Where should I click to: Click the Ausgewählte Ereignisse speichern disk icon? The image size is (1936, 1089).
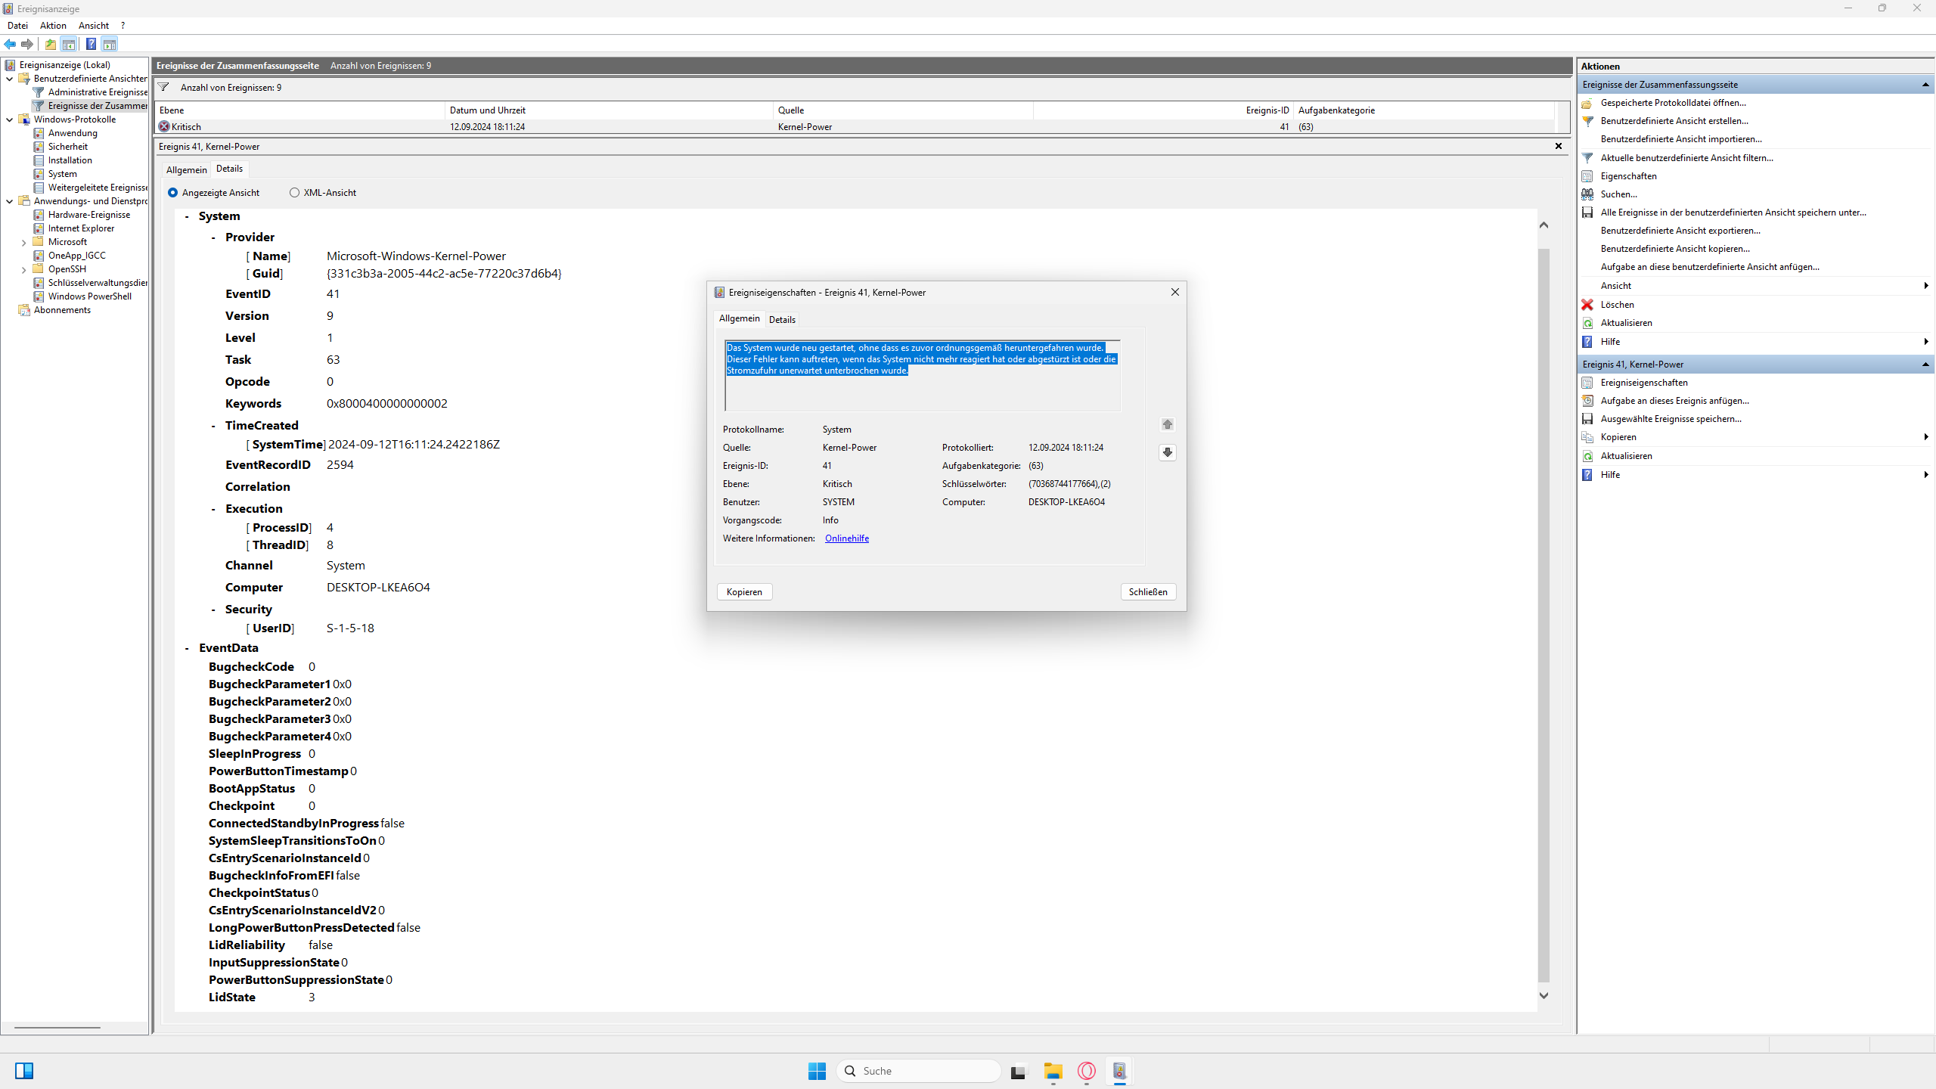[x=1587, y=418]
